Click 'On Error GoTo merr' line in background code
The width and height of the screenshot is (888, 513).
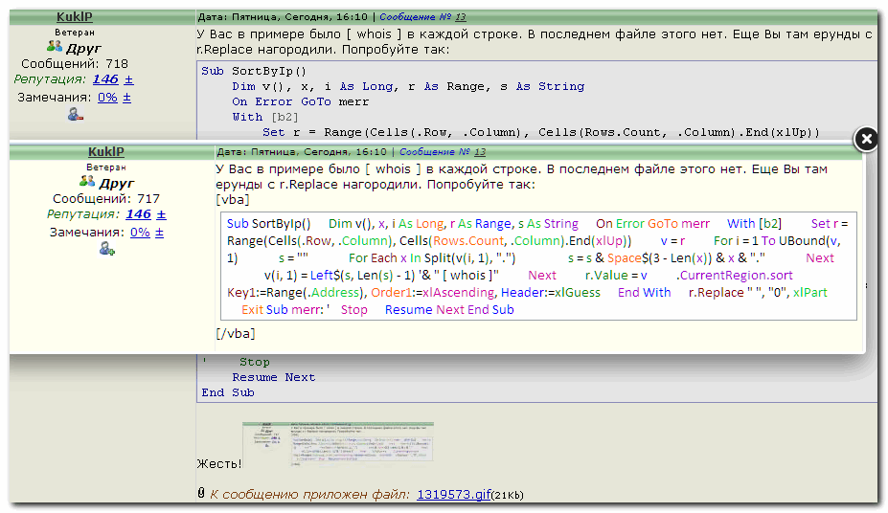pos(300,101)
